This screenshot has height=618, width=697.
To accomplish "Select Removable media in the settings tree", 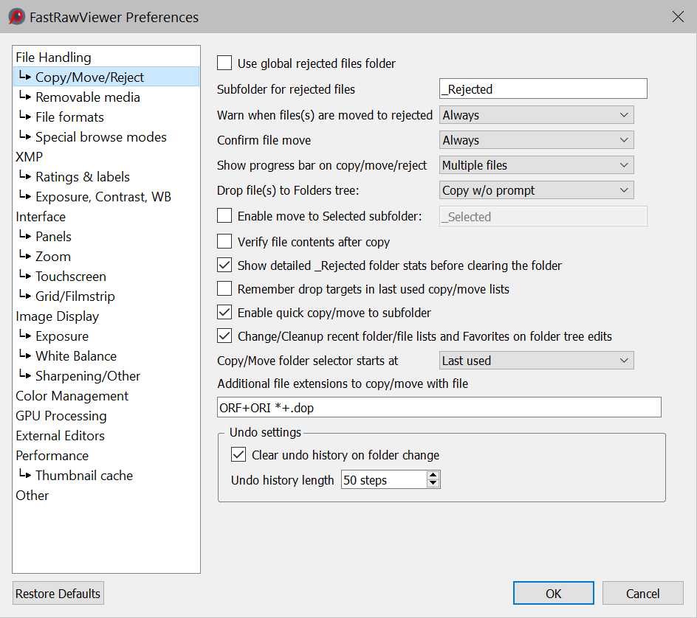I will coord(87,97).
